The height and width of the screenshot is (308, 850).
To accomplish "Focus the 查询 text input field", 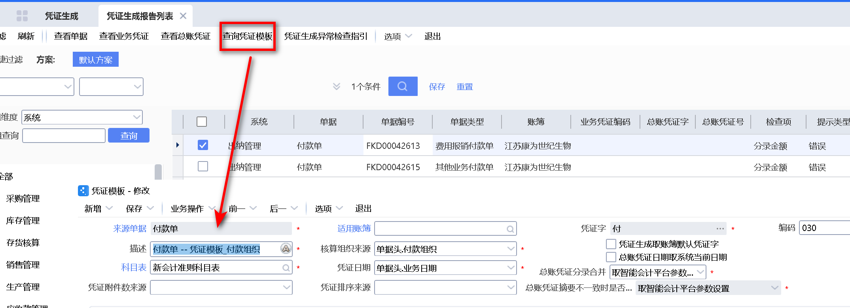I will pos(64,135).
